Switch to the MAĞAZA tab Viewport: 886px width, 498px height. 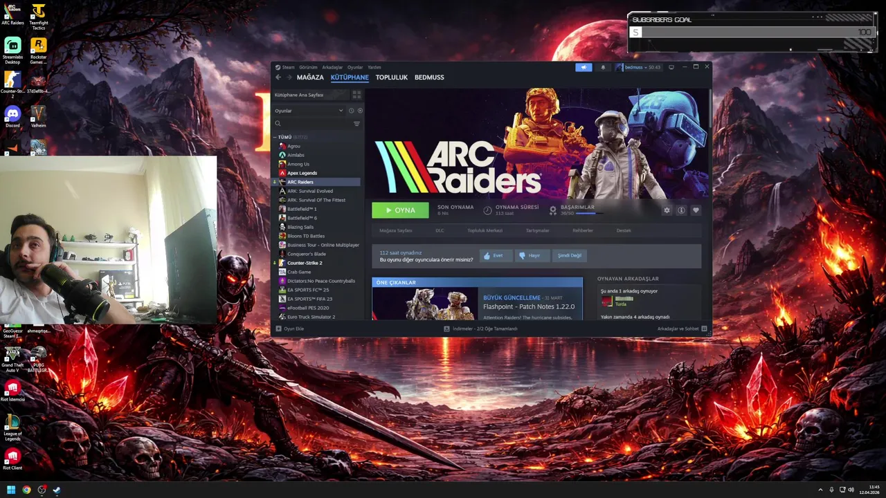point(310,77)
